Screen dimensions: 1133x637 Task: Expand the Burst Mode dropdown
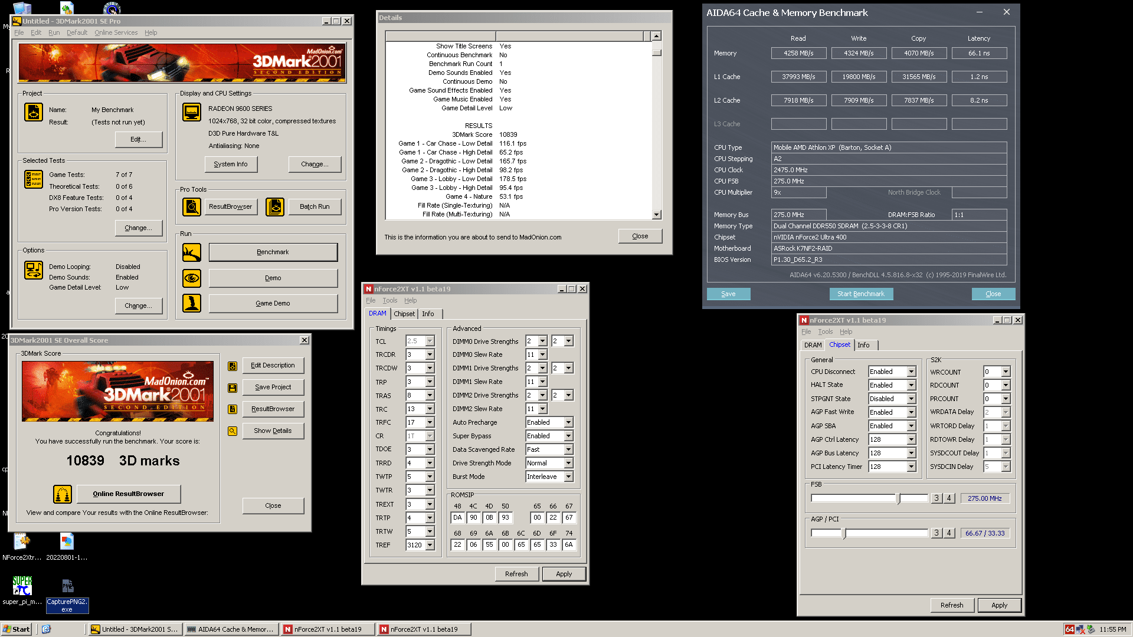click(568, 477)
